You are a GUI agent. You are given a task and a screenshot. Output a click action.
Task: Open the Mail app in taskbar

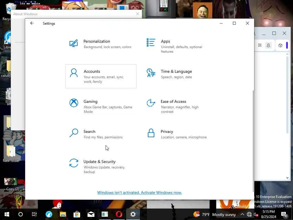coord(91,214)
